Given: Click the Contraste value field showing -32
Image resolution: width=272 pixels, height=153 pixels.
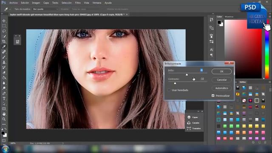Looking at the screenshot, I should pyautogui.click(x=202, y=79).
